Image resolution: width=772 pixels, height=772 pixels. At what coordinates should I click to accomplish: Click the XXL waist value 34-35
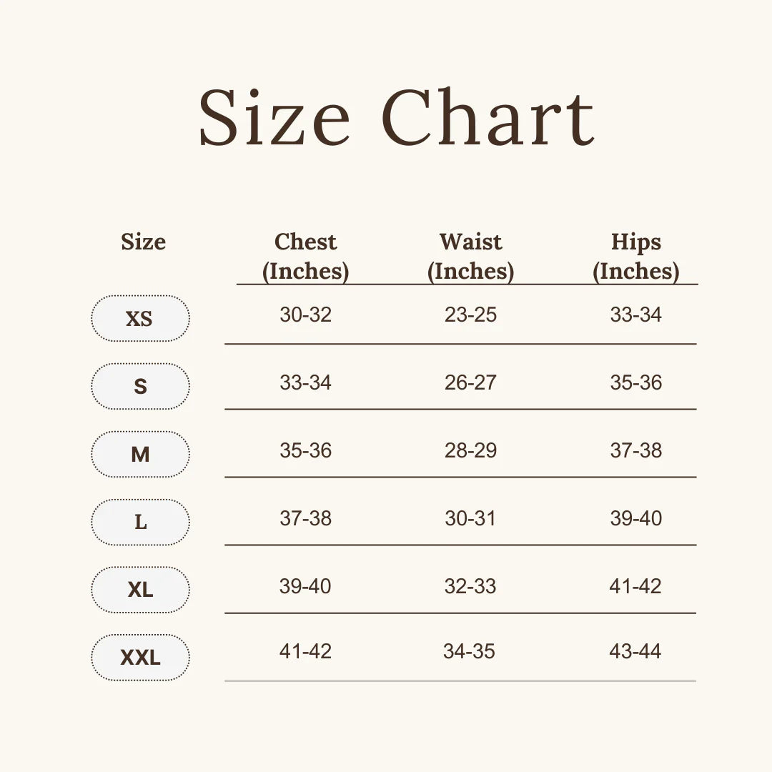(x=469, y=651)
